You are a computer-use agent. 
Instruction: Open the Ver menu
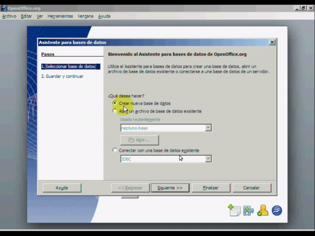click(40, 16)
